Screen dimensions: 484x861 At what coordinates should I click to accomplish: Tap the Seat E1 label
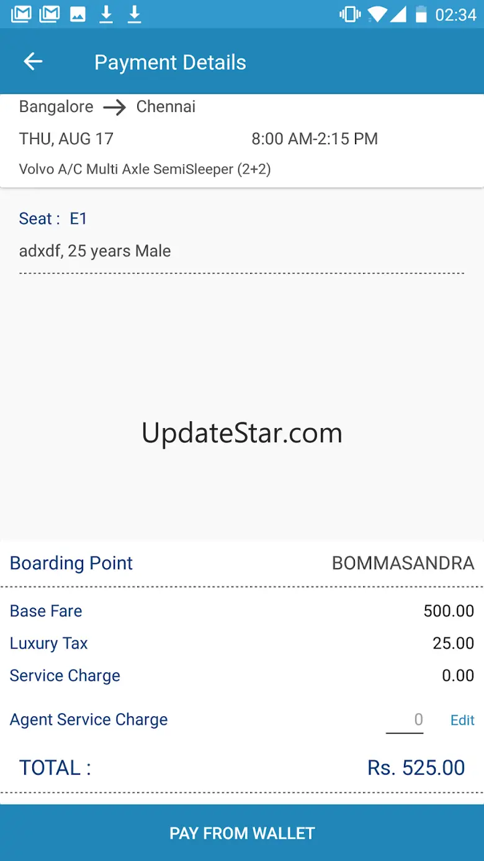(x=53, y=219)
